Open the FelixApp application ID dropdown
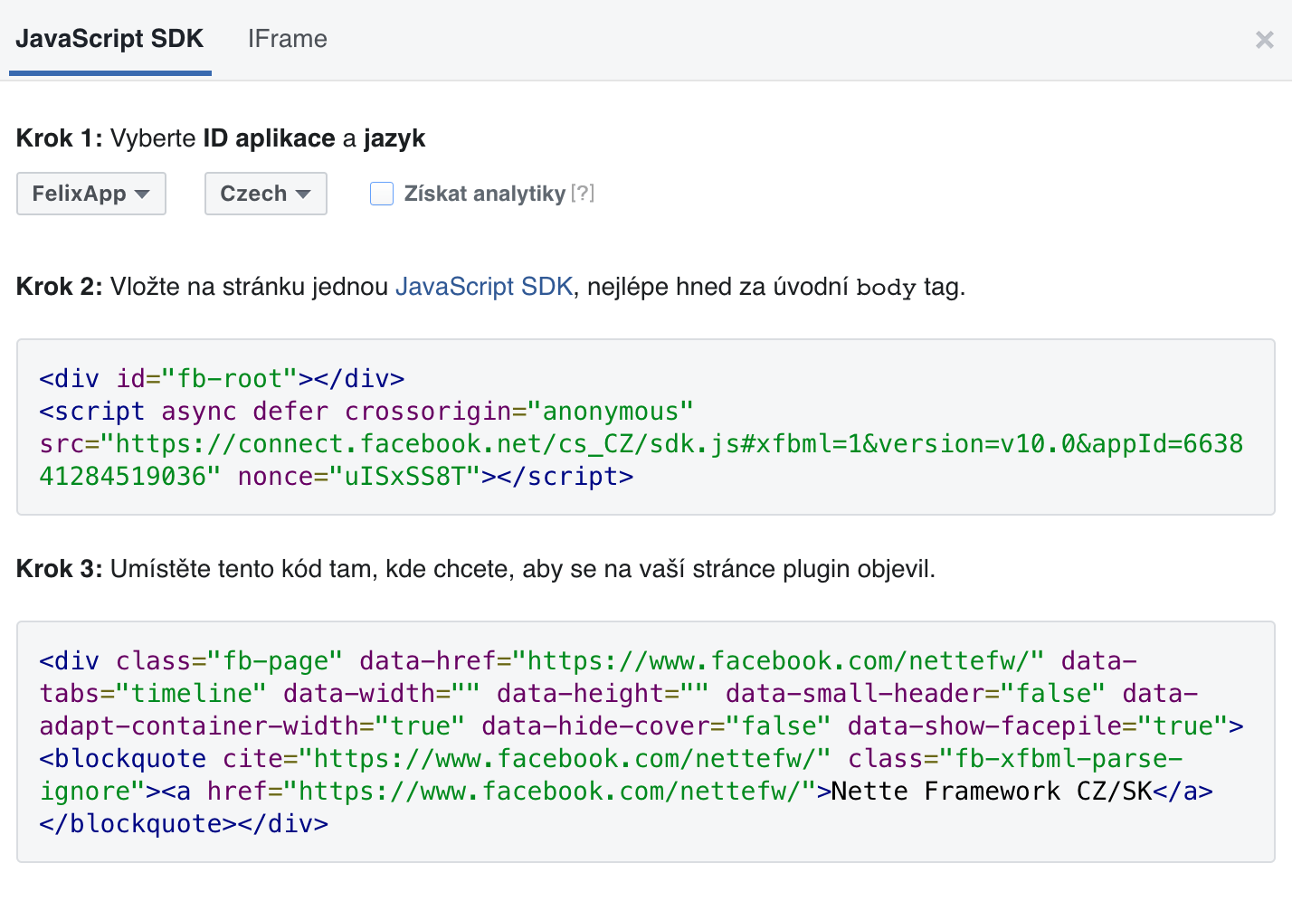The image size is (1292, 901). [x=91, y=194]
